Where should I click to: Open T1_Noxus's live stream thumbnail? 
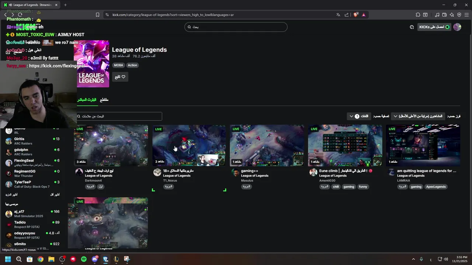coord(189,145)
